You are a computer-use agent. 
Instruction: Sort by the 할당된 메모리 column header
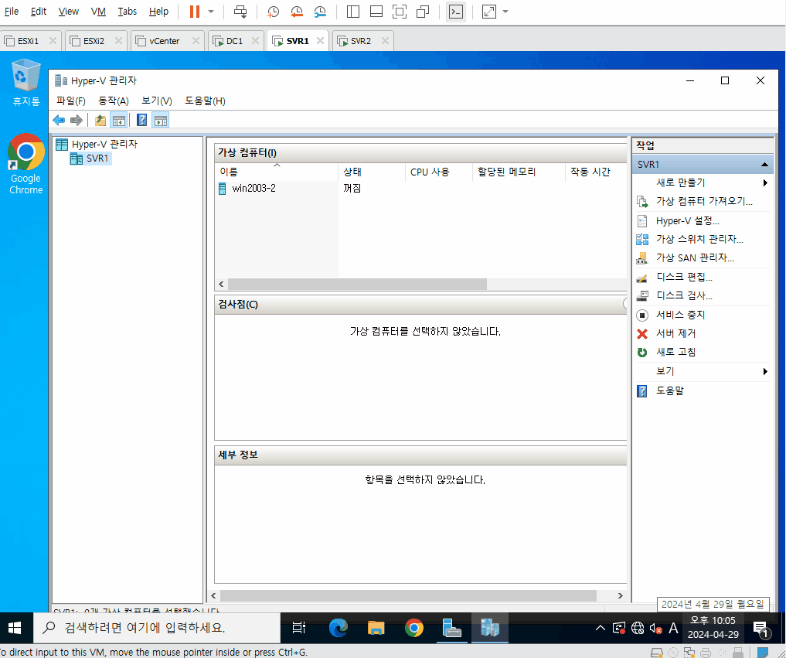(x=519, y=172)
